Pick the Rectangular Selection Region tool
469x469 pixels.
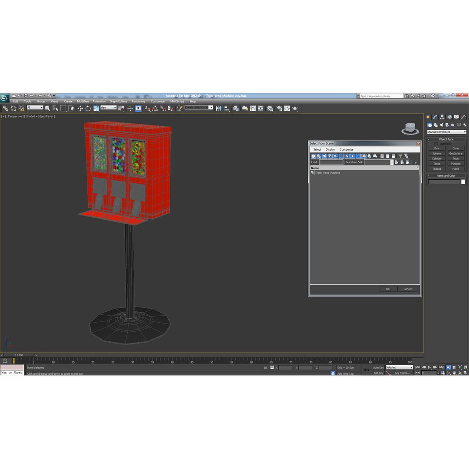pyautogui.click(x=63, y=108)
